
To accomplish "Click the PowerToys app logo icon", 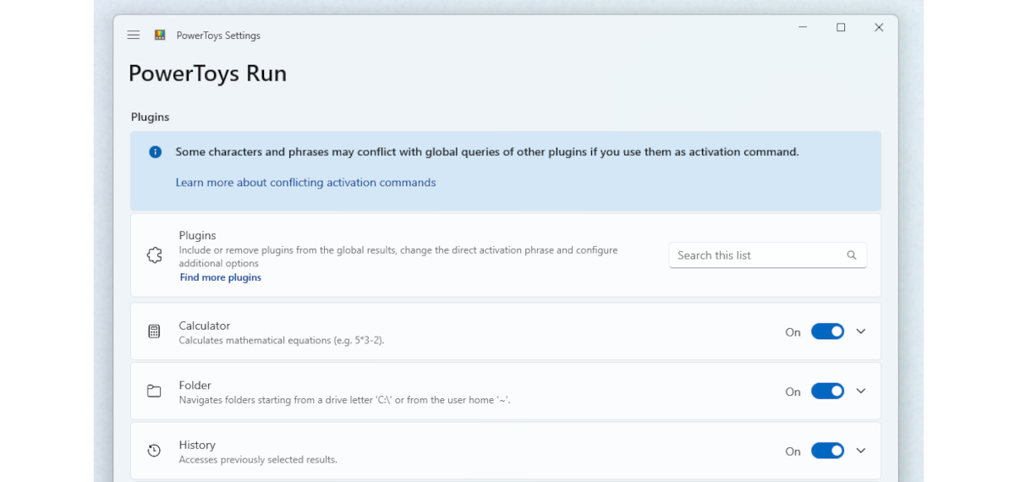I will (x=159, y=36).
